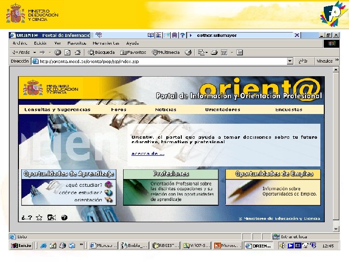Open Oportunidades de Empleo heading
Viewport: 349px width, 262px height.
(x=273, y=174)
